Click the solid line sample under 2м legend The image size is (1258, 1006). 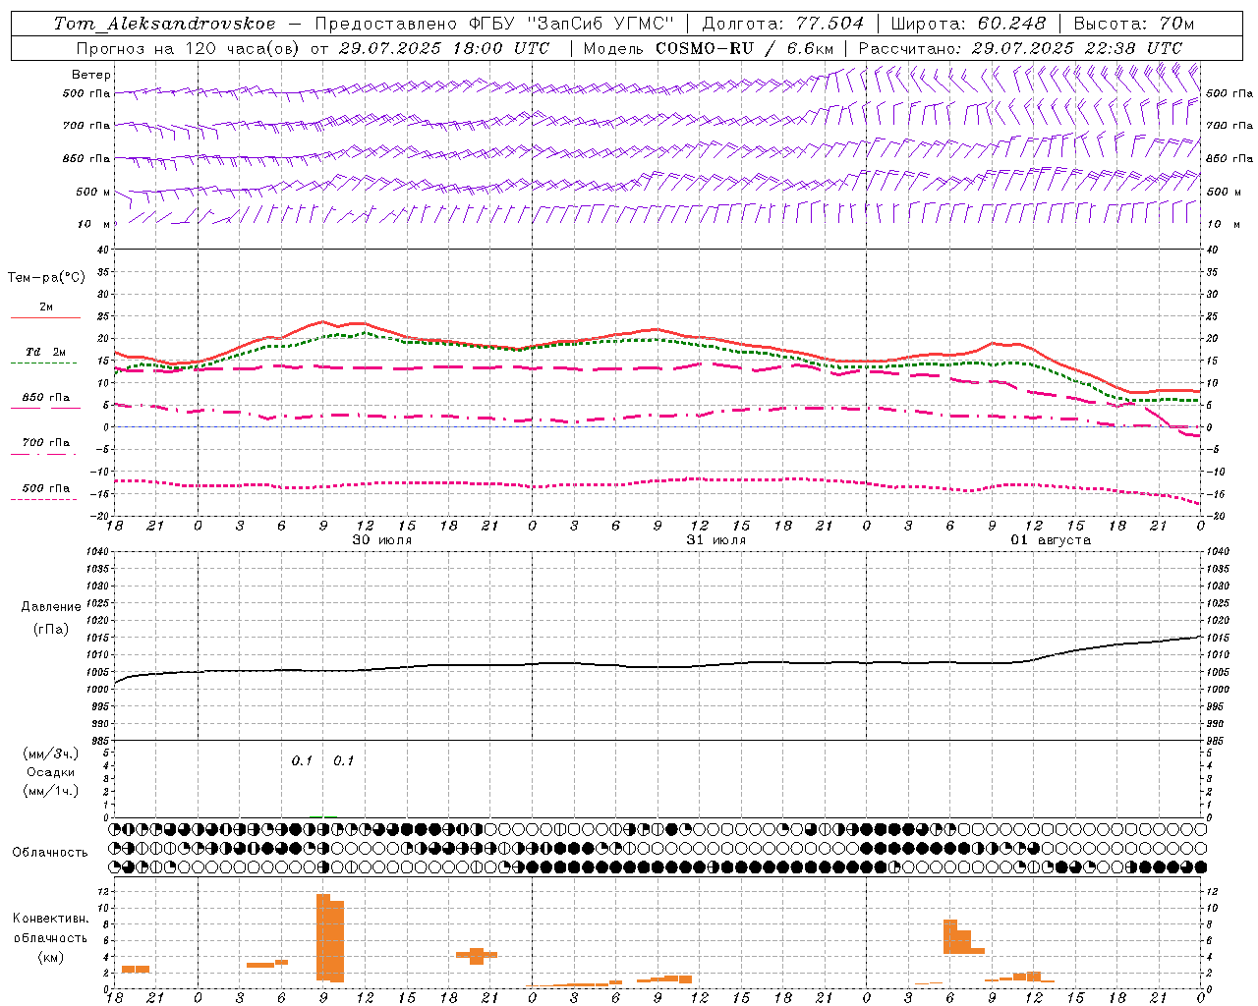(x=45, y=317)
